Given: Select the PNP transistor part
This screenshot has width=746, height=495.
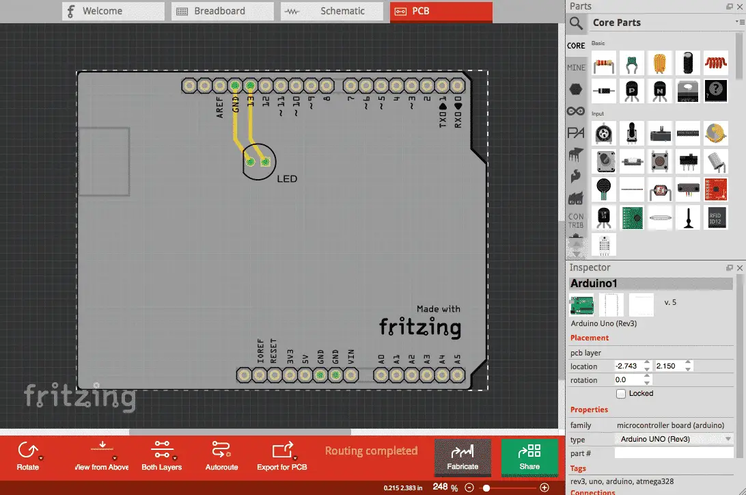Looking at the screenshot, I should (x=632, y=91).
